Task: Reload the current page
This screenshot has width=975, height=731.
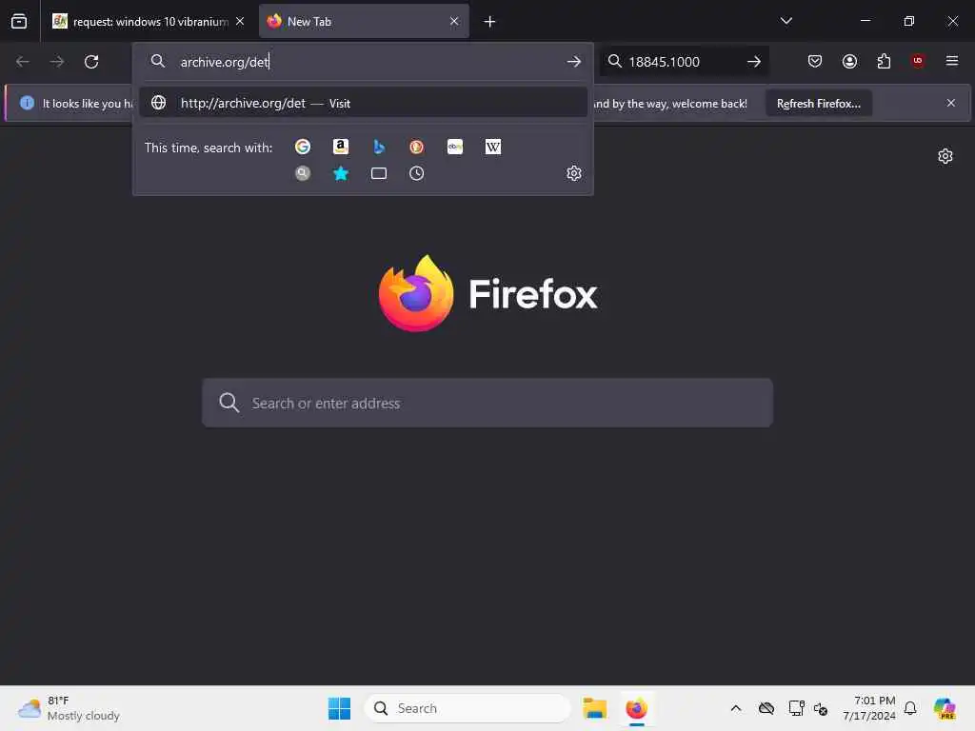Action: 91,62
